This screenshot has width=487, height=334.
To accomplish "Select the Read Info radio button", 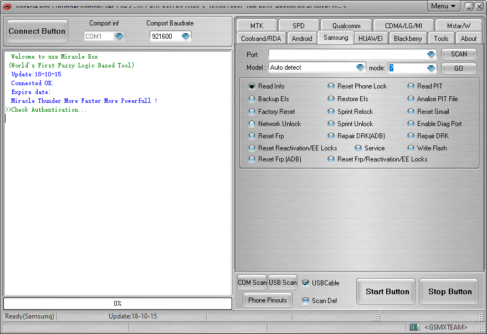I will (x=252, y=86).
